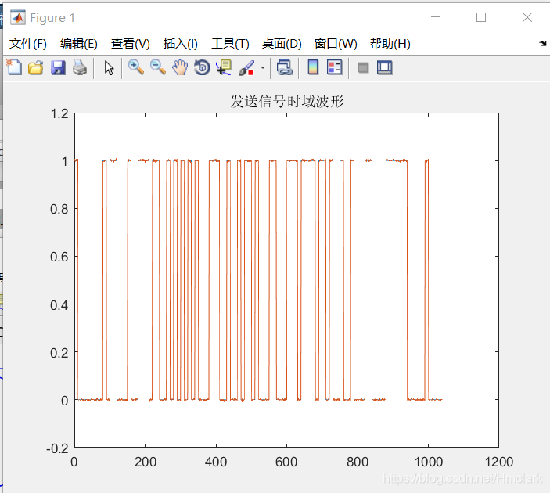The image size is (550, 493).
Task: Activate the Brush data tool
Action: (246, 67)
